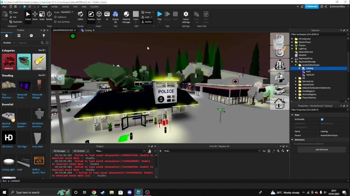Switch to the place4924922222.rbxl tab
The height and width of the screenshot is (196, 350).
point(63,30)
